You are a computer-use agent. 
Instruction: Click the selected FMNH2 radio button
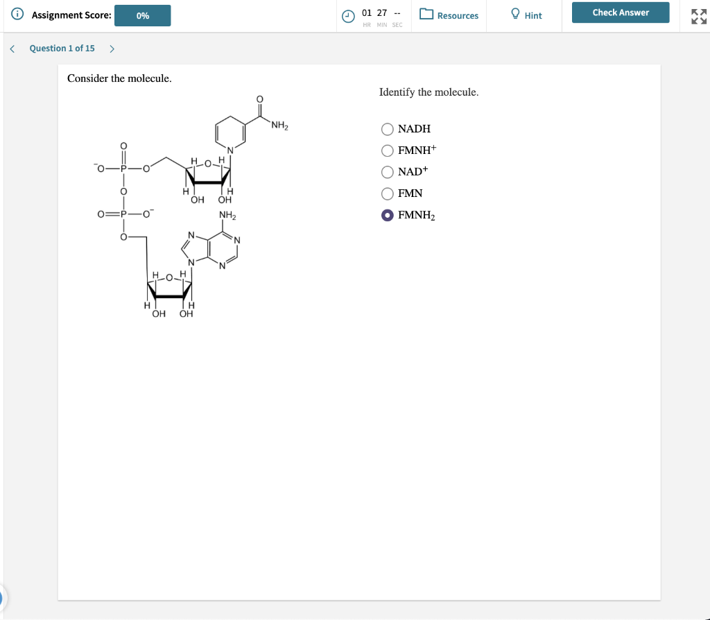(387, 215)
